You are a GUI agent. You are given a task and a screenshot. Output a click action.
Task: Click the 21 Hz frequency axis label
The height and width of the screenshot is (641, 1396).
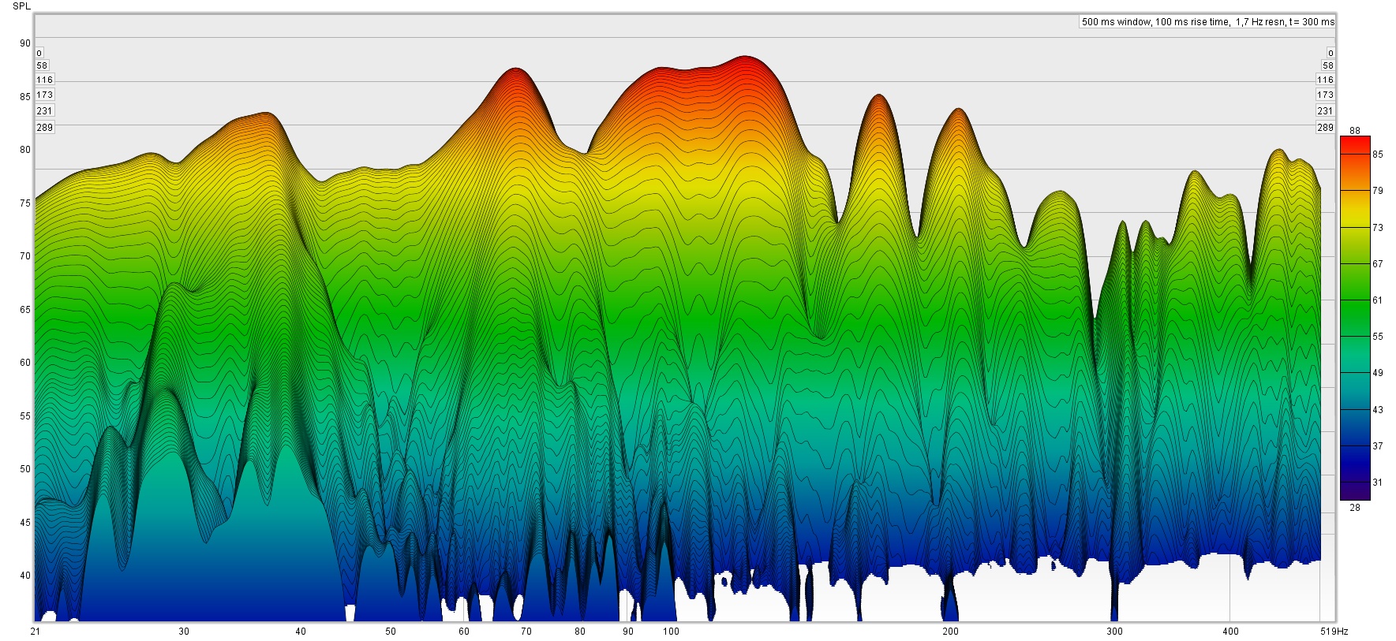pyautogui.click(x=36, y=632)
